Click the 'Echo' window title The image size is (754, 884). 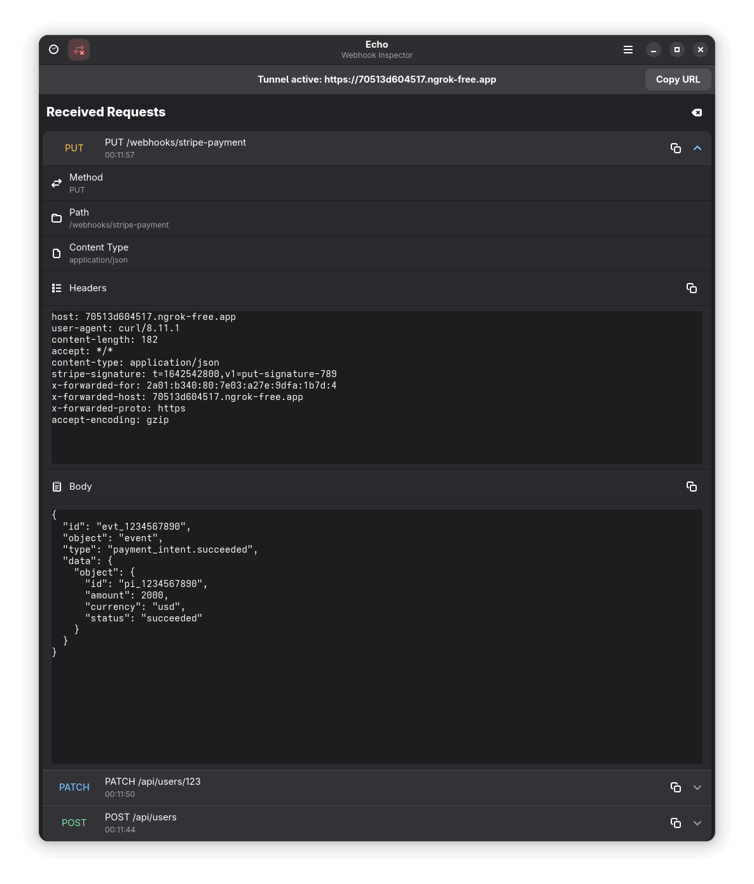coord(377,45)
